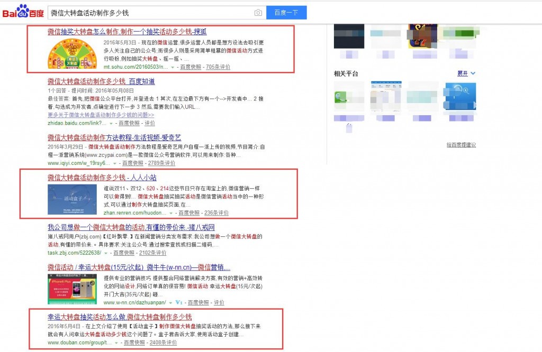Expand dropdown arrow beside www.iqiyi.com URL
Image resolution: width=542 pixels, height=352 pixels.
coord(115,163)
